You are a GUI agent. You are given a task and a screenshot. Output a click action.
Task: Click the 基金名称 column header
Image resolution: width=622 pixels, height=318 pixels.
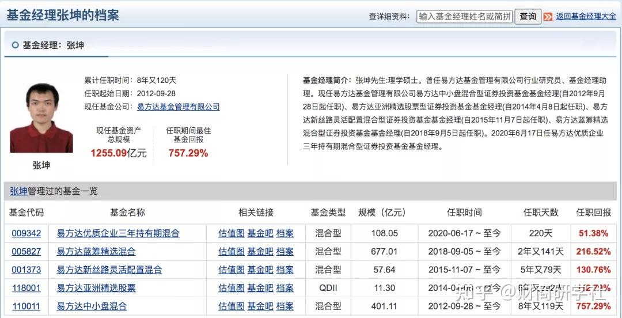(x=127, y=213)
